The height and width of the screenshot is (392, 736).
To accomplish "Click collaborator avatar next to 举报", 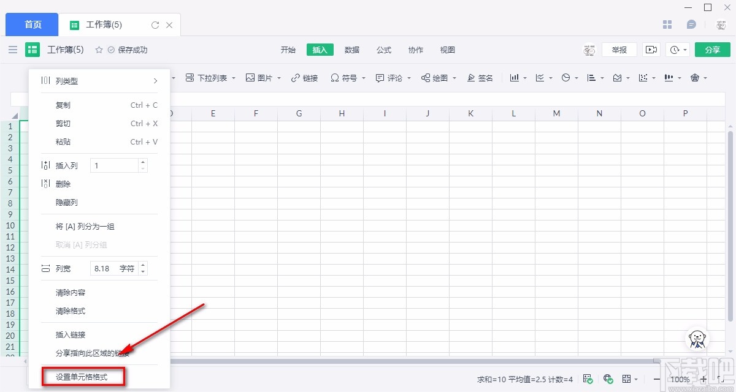I will (589, 50).
